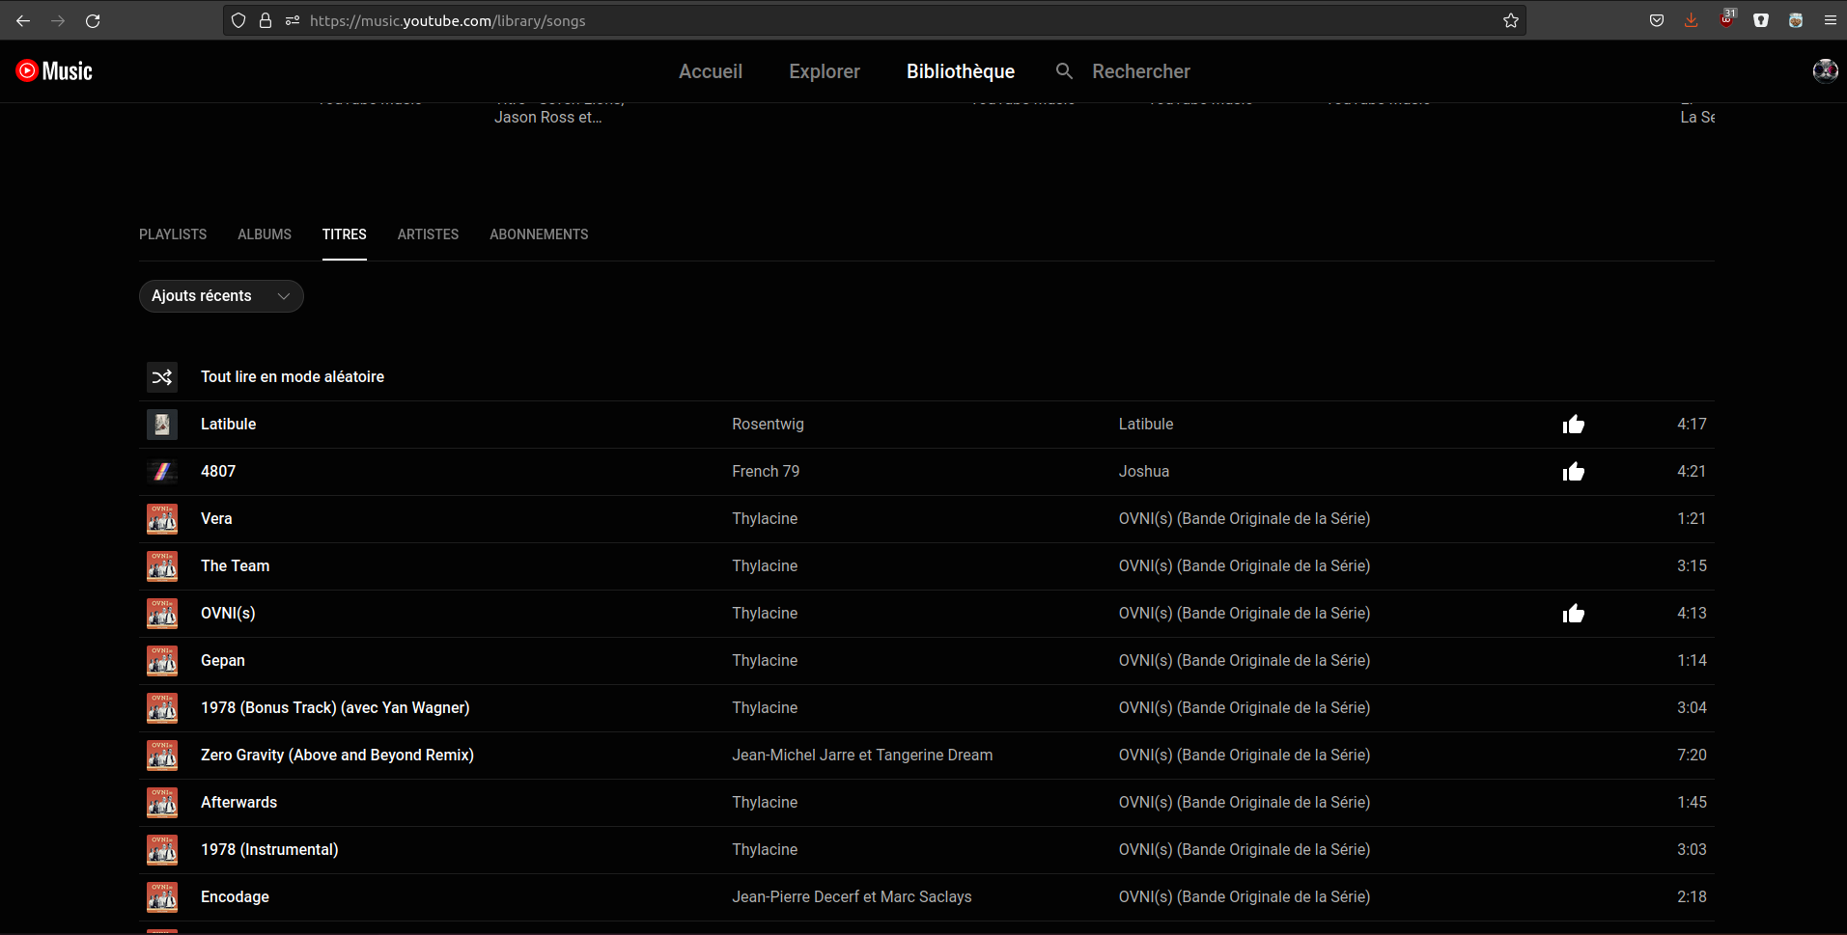Screen dimensions: 1847x935
Task: Open the Joshua album link
Action: [1144, 472]
